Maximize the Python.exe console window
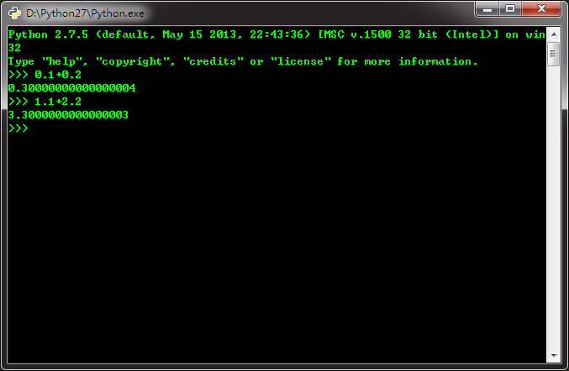Screen dimensions: 569x371 tap(510, 9)
